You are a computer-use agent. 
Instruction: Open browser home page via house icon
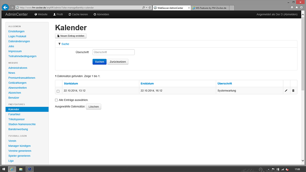pos(292,7)
